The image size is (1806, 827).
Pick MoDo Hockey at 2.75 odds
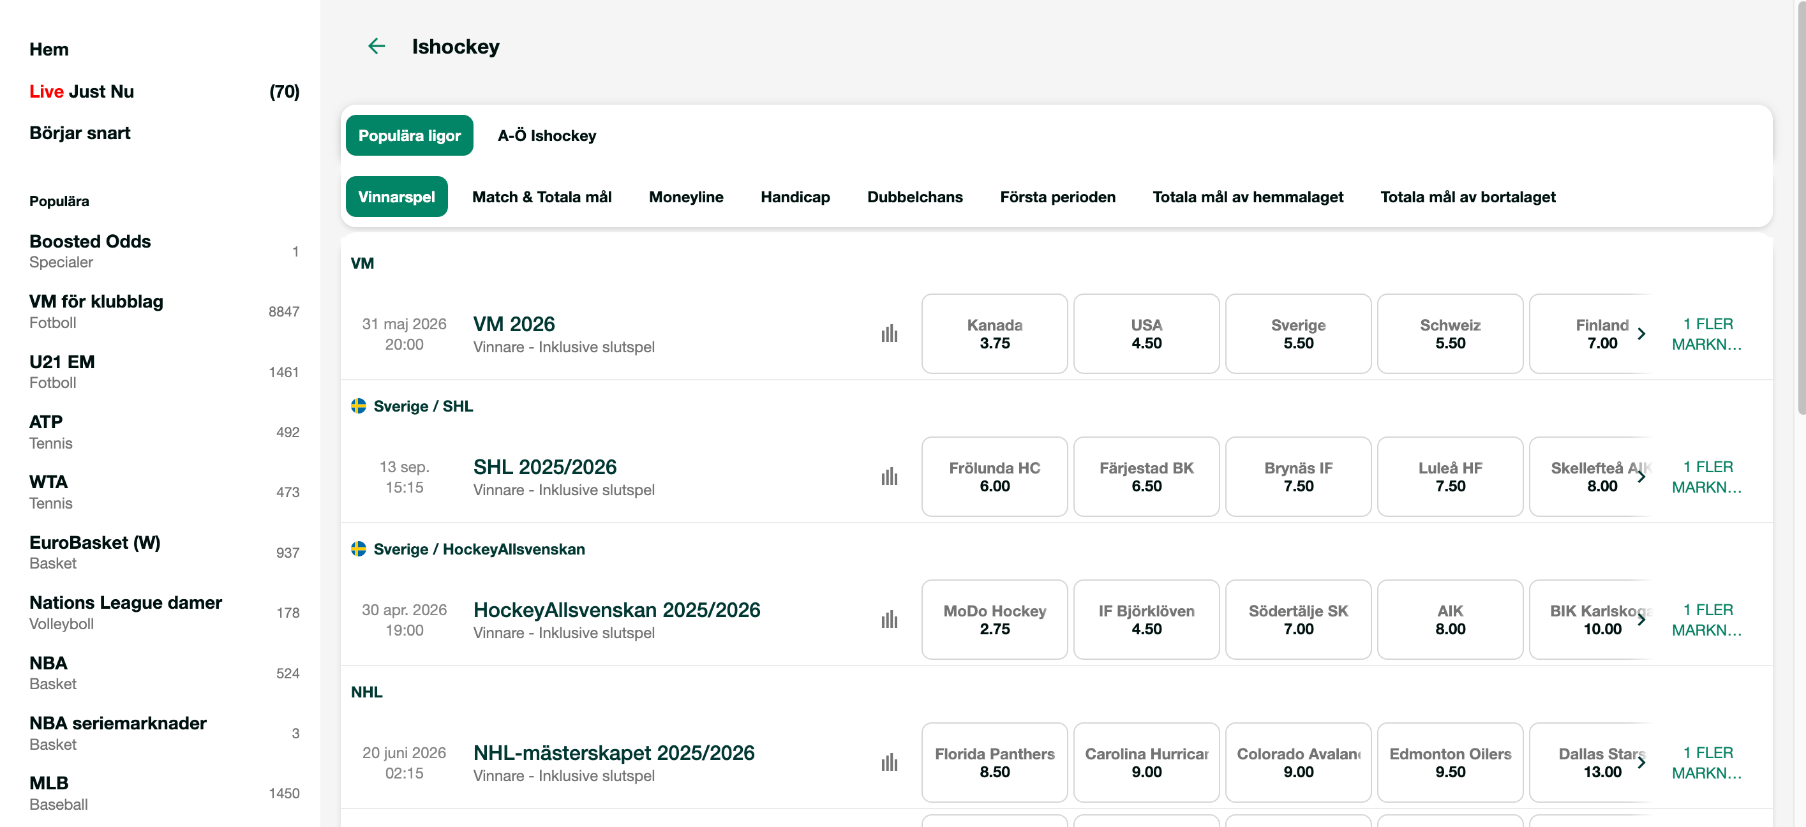pos(994,620)
